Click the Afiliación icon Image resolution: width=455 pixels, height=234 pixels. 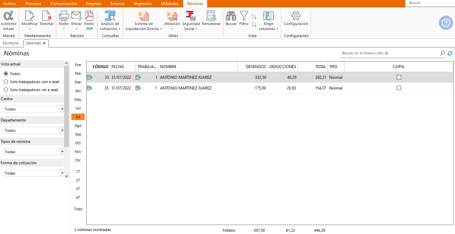(x=172, y=16)
